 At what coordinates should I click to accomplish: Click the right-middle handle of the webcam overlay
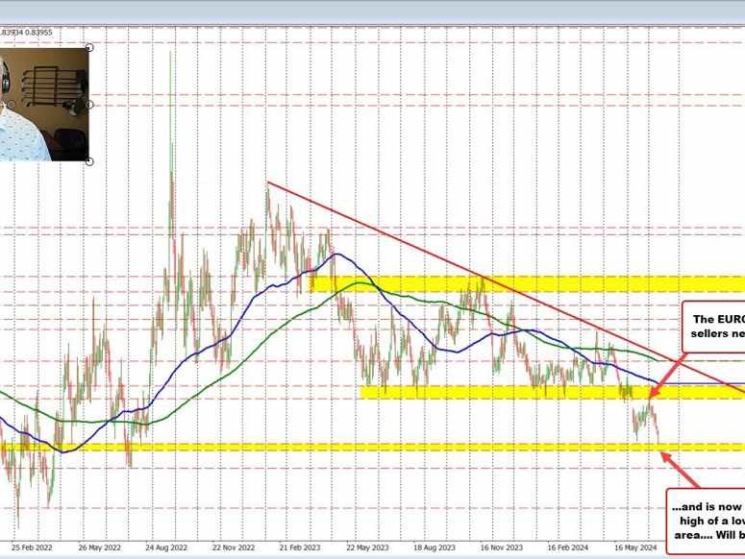coord(89,105)
